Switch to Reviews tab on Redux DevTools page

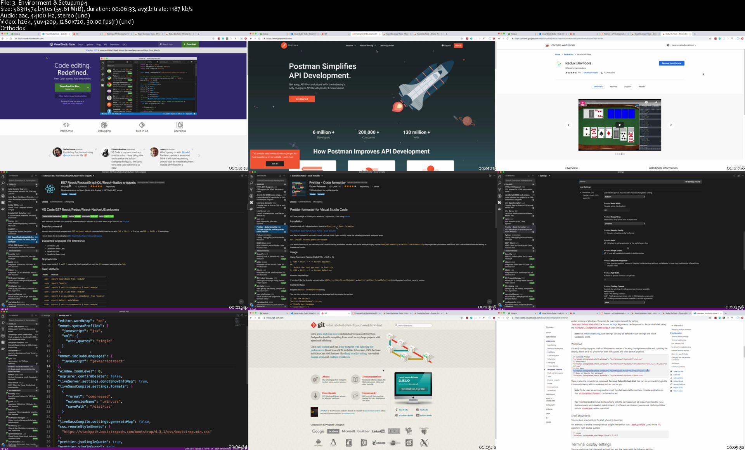tap(613, 87)
